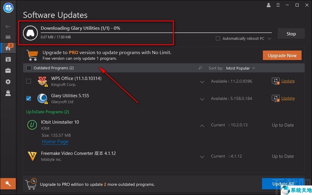
Task: Expand Automatically reboot PC dropdown arrow
Action: coord(269,39)
